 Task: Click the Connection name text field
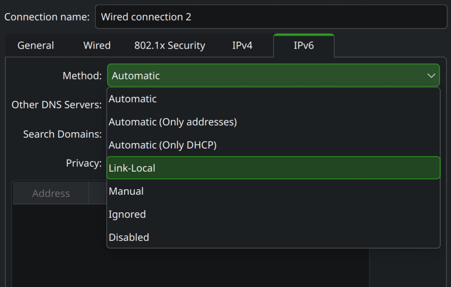coord(270,17)
